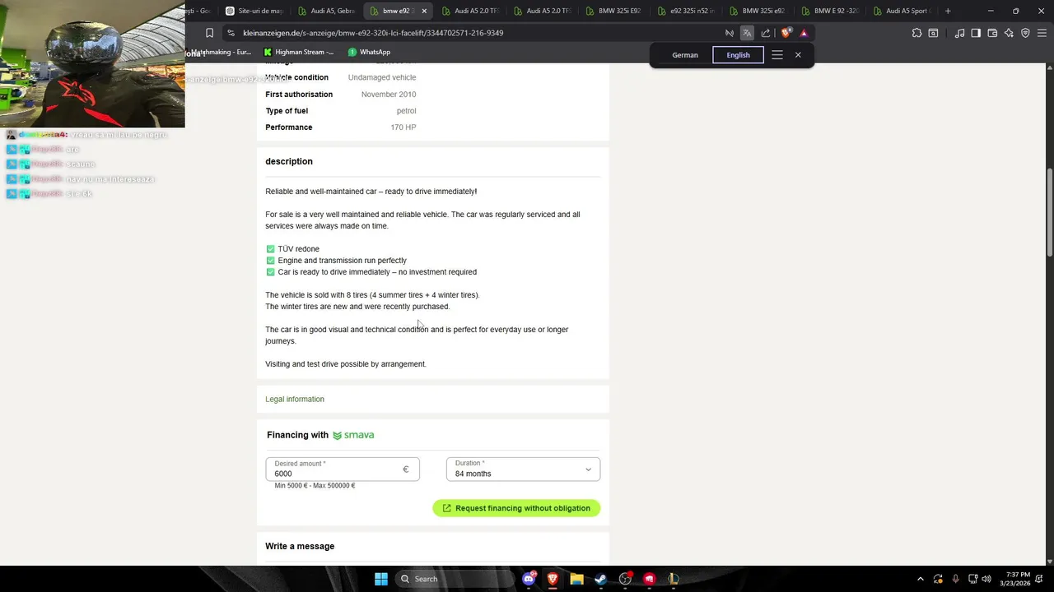Viewport: 1054px width, 592px height.
Task: Open the Brave Wallet icon
Action: 992,33
